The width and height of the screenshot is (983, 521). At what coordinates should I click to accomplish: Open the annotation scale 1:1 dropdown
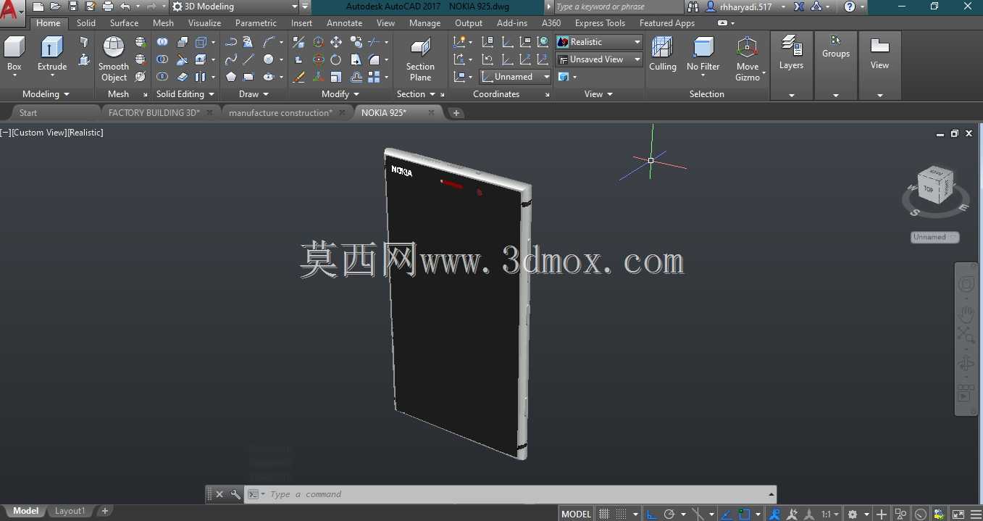coord(829,514)
